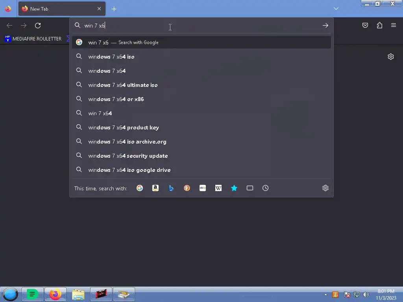Viewport: 403px width, 302px height.
Task: Open a new tab with plus button
Action: coord(114,9)
